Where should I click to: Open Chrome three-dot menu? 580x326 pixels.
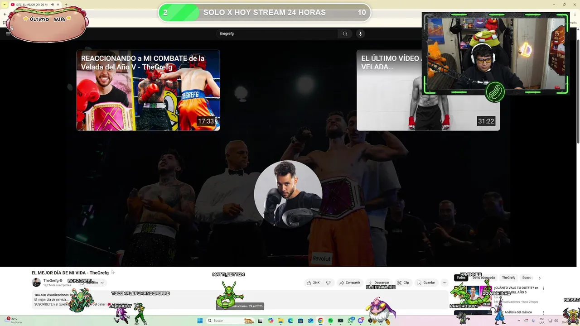tap(575, 14)
